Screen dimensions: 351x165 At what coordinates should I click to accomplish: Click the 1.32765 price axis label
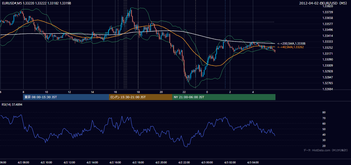[328, 83]
